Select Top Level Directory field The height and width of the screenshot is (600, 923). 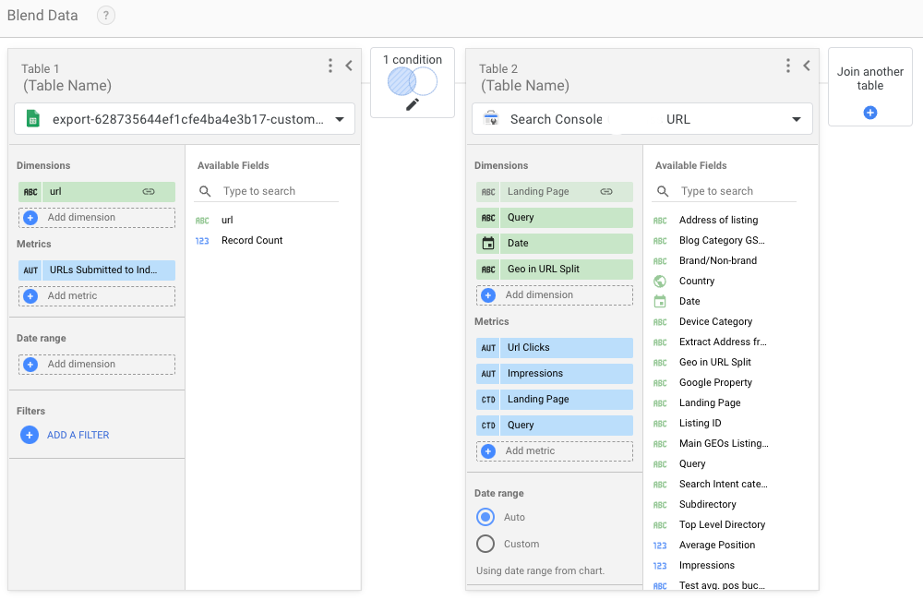723,524
